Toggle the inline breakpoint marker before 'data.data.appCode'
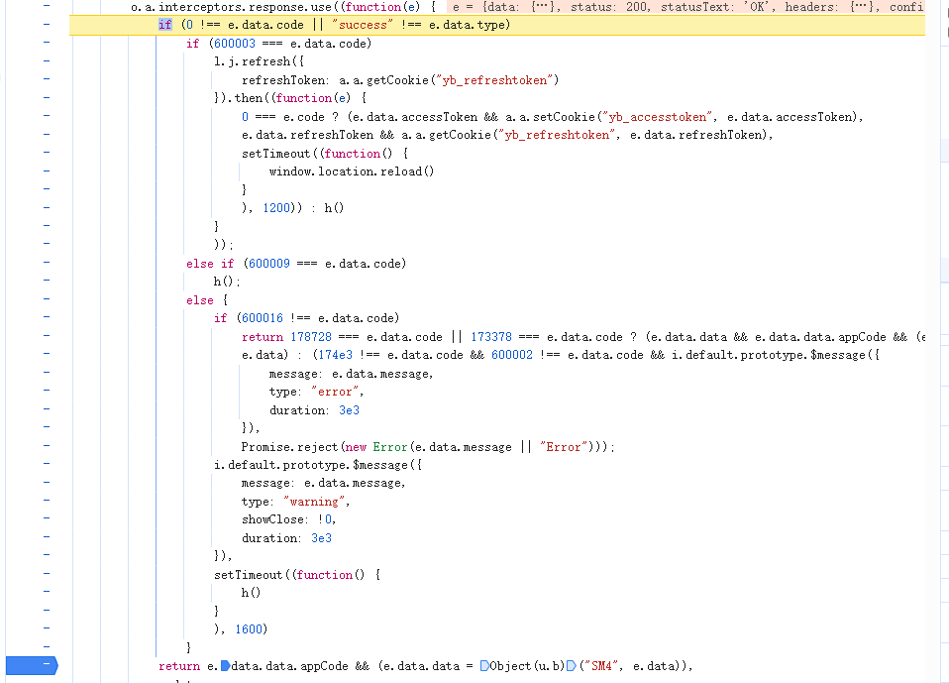This screenshot has height=683, width=949. [x=225, y=666]
